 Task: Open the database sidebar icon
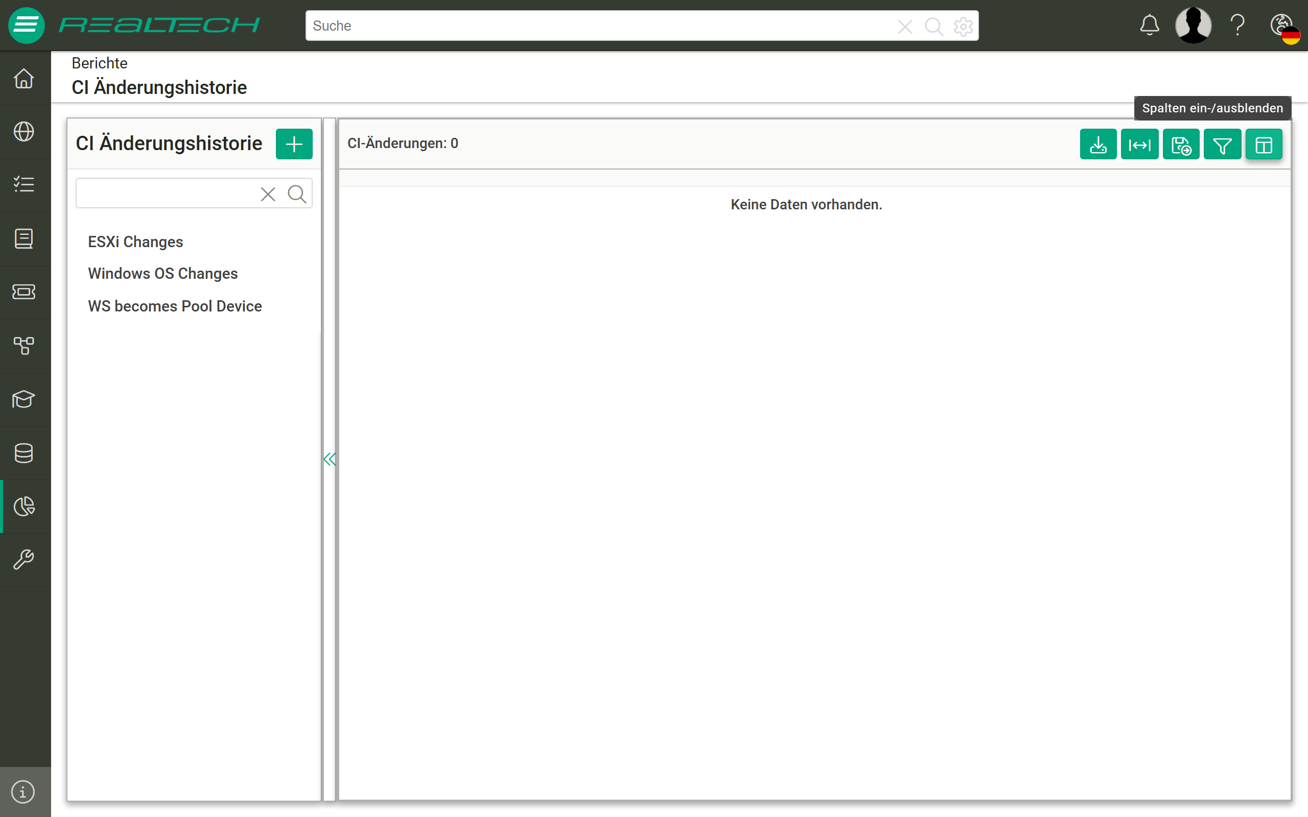point(24,453)
